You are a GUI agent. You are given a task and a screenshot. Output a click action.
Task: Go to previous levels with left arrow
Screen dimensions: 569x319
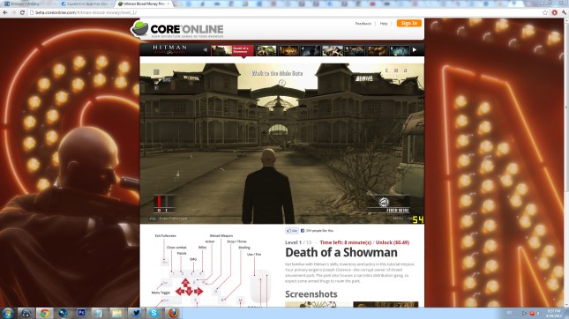pyautogui.click(x=205, y=49)
